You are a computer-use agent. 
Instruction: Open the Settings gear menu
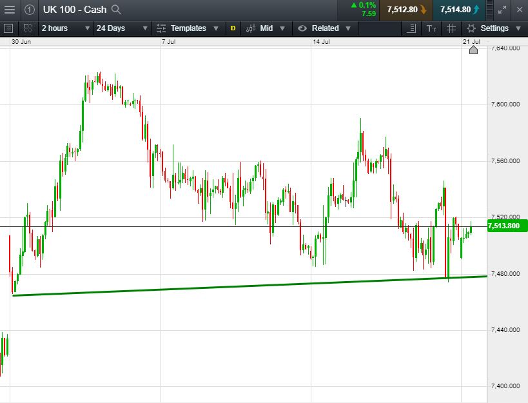coord(493,28)
